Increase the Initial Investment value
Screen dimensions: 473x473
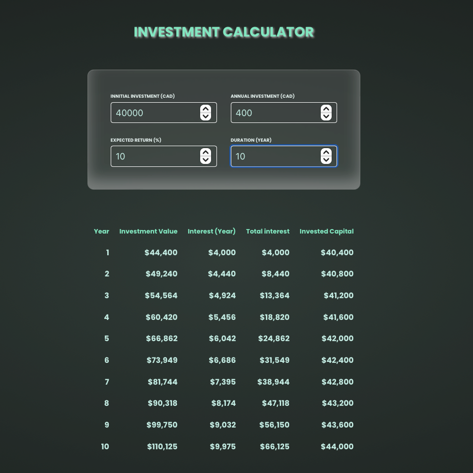pyautogui.click(x=206, y=109)
